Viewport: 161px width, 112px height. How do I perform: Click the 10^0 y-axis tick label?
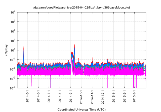coord(13,50)
